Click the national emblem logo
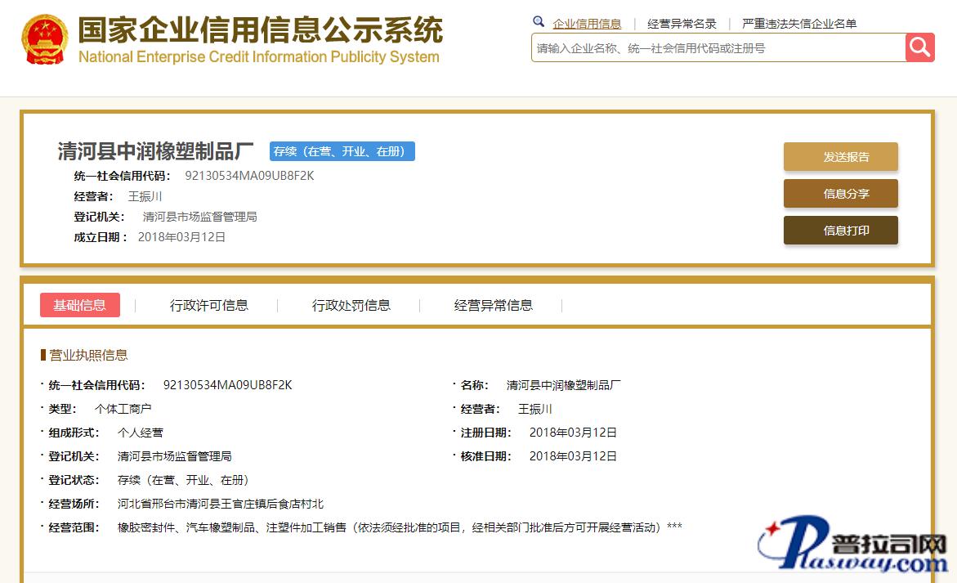The width and height of the screenshot is (957, 583). click(x=44, y=40)
